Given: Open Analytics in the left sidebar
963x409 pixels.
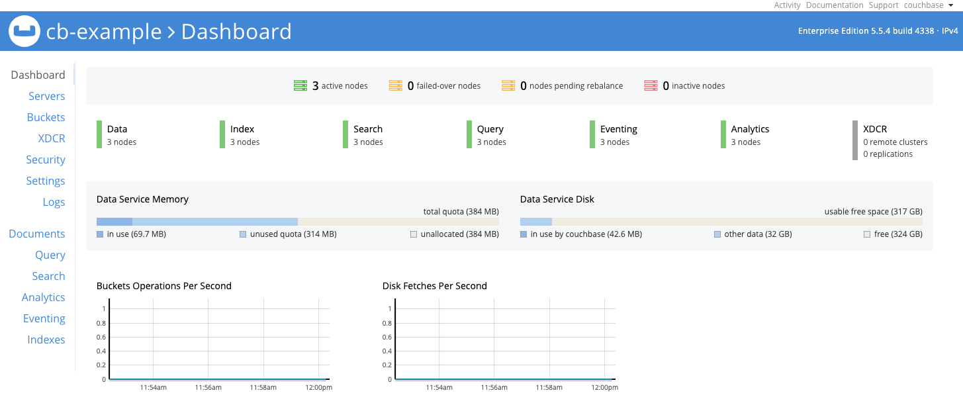Looking at the screenshot, I should click(x=44, y=297).
